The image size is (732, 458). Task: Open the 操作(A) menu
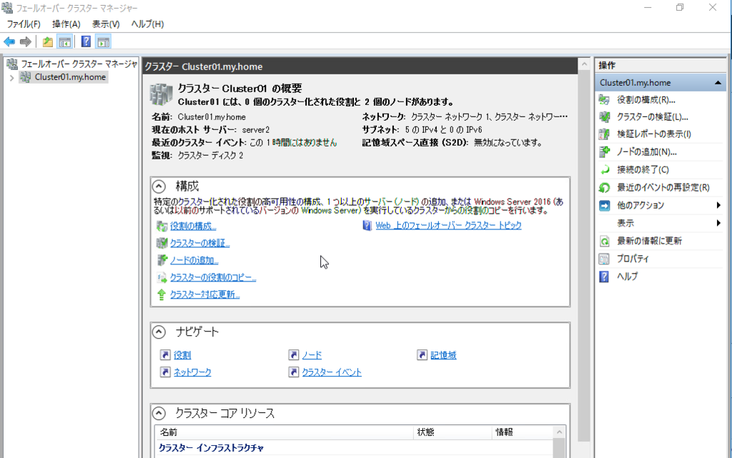click(x=66, y=24)
